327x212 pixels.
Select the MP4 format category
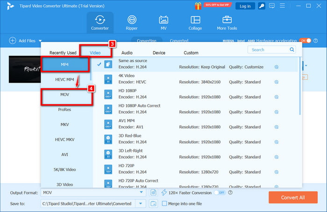coord(65,64)
